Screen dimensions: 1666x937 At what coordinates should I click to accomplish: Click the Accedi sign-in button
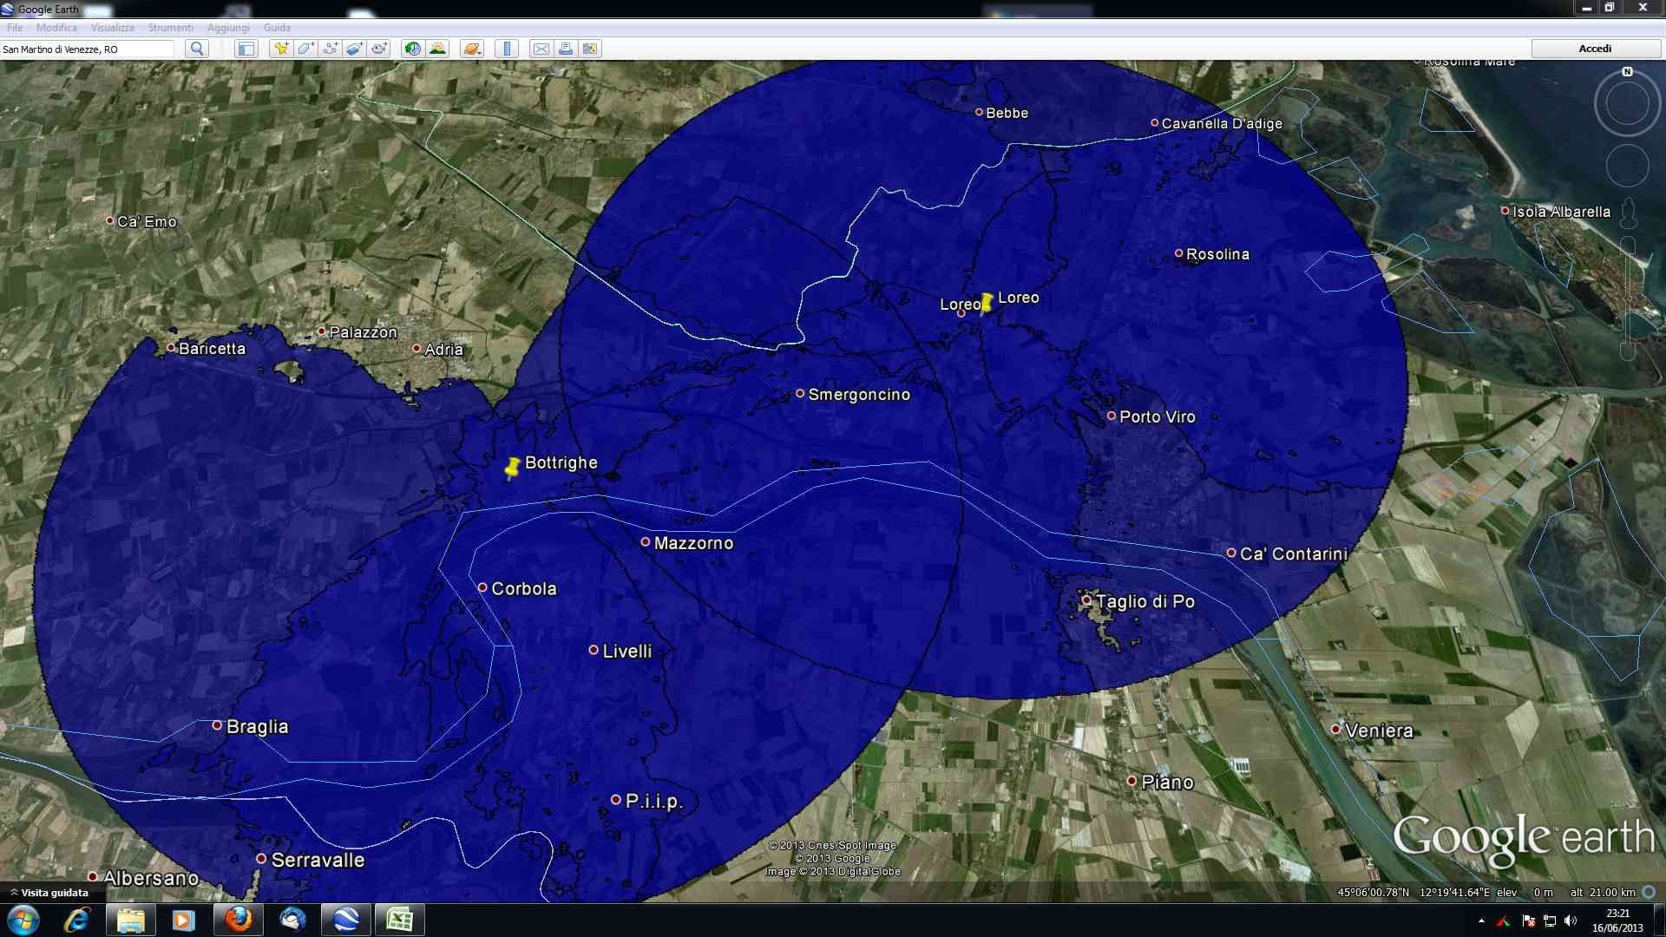[1595, 49]
